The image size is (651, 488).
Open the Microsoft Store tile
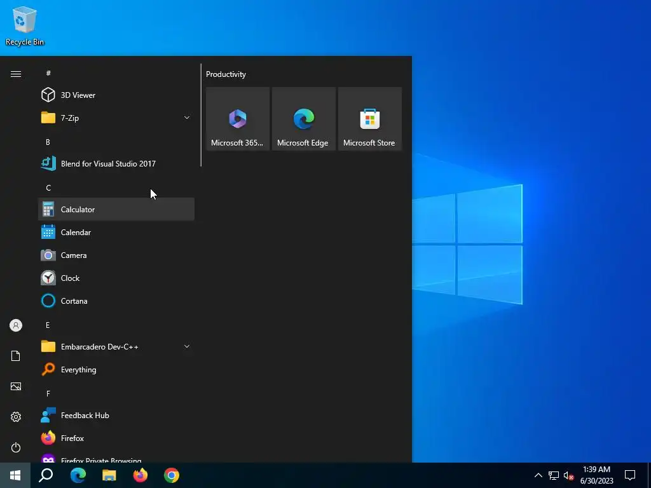click(x=369, y=119)
